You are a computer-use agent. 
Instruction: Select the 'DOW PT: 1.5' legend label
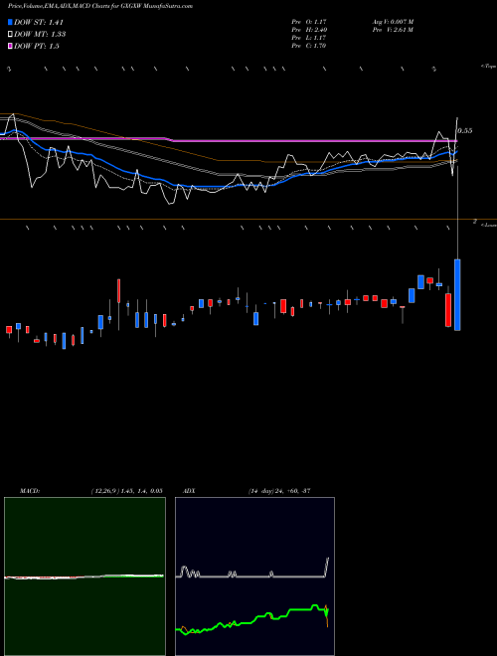pos(37,46)
